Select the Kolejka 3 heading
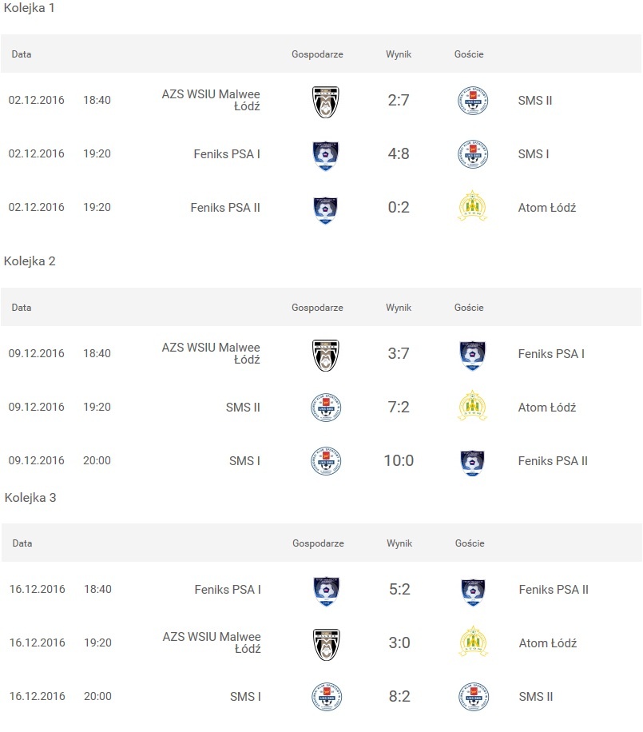Image resolution: width=643 pixels, height=732 pixels. [30, 497]
